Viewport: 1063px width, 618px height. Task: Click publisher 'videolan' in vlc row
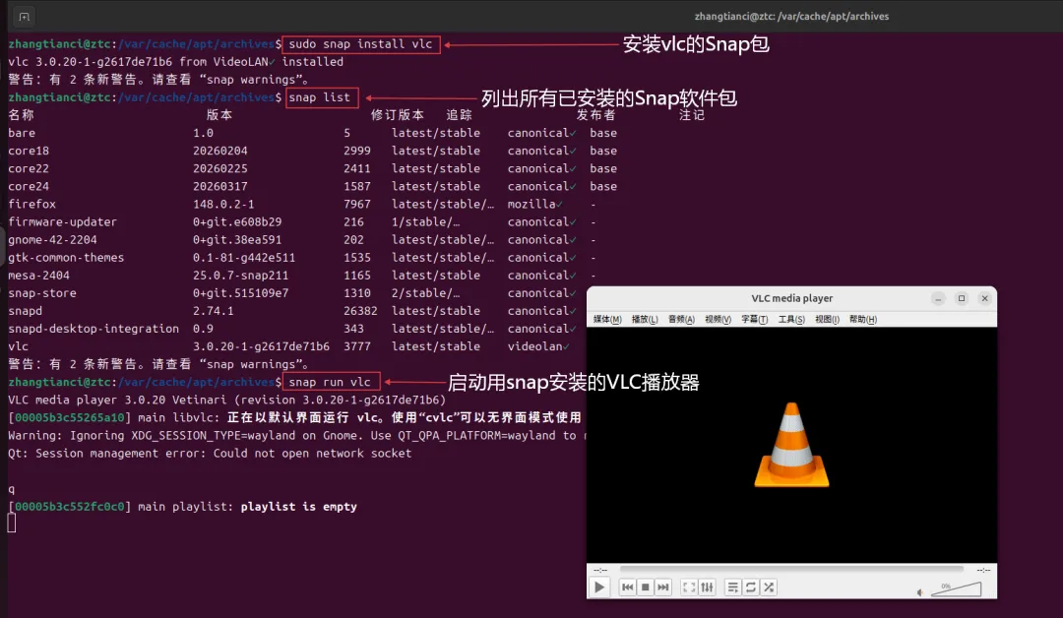pyautogui.click(x=534, y=346)
